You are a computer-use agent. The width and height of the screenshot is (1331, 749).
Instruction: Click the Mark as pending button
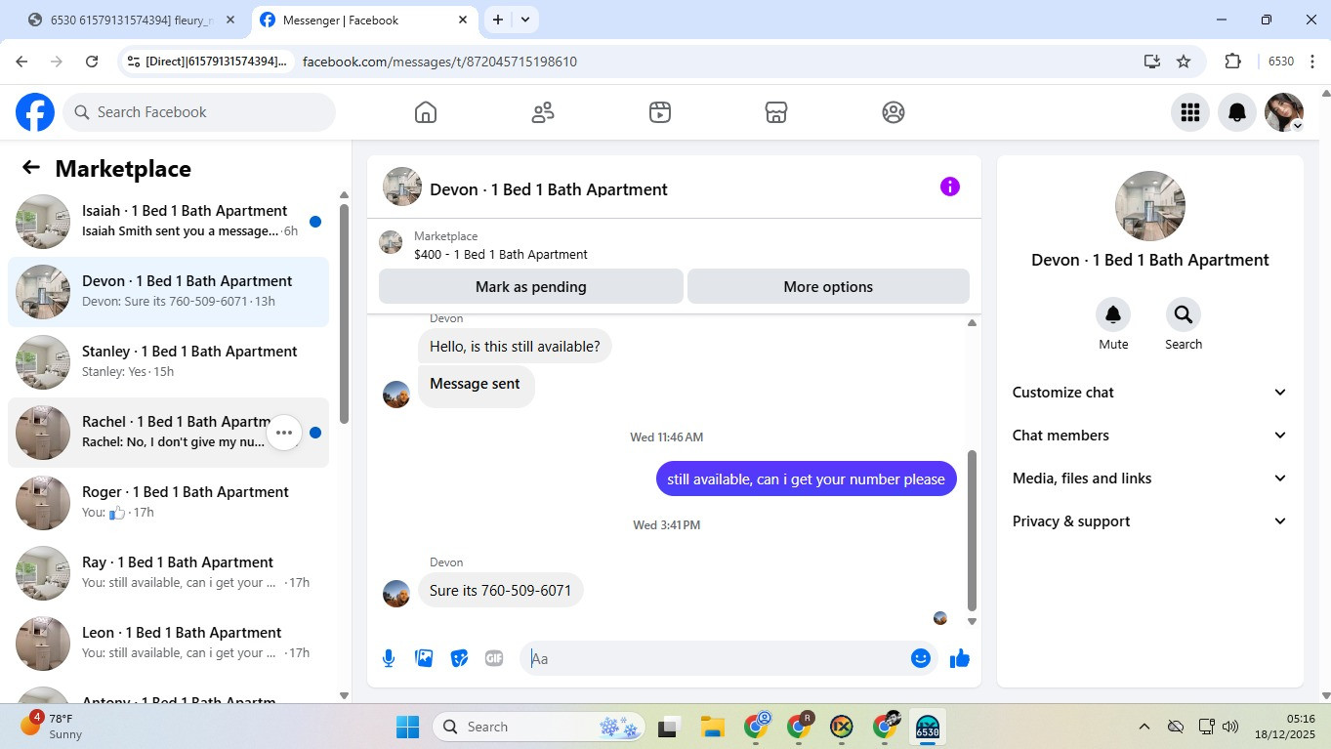pyautogui.click(x=531, y=287)
